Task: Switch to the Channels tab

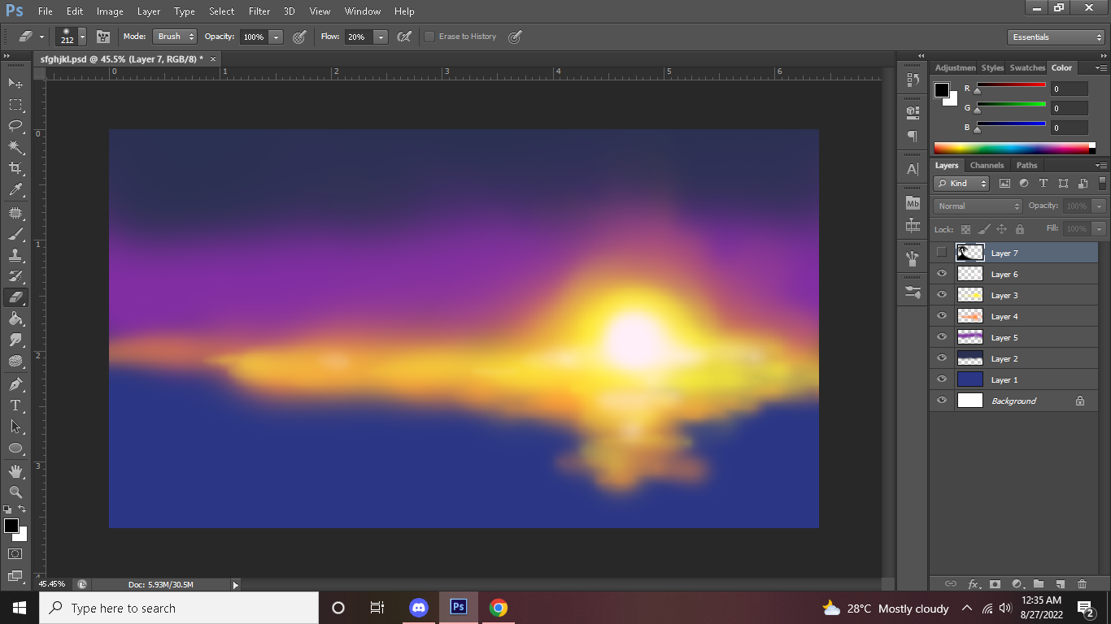Action: 987,165
